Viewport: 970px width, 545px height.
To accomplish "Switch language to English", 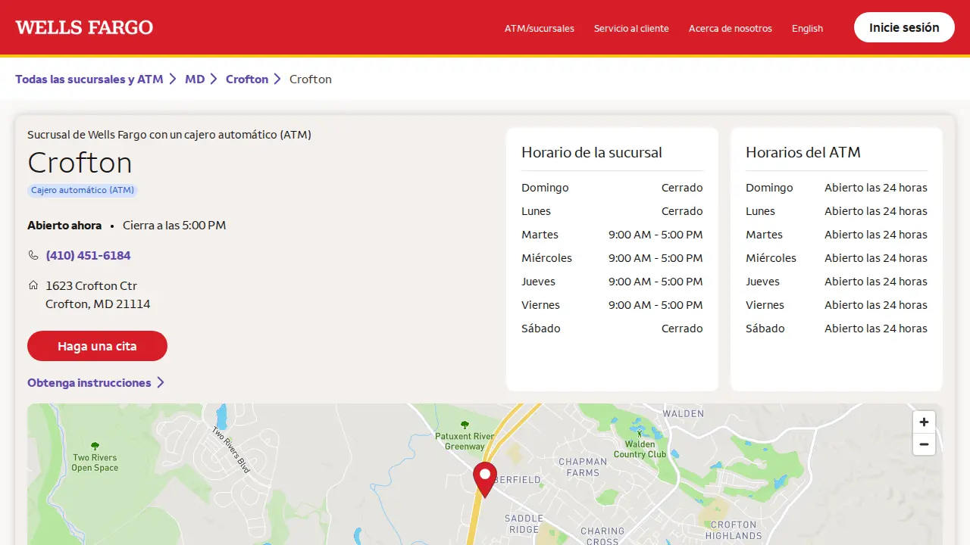I will [x=807, y=28].
